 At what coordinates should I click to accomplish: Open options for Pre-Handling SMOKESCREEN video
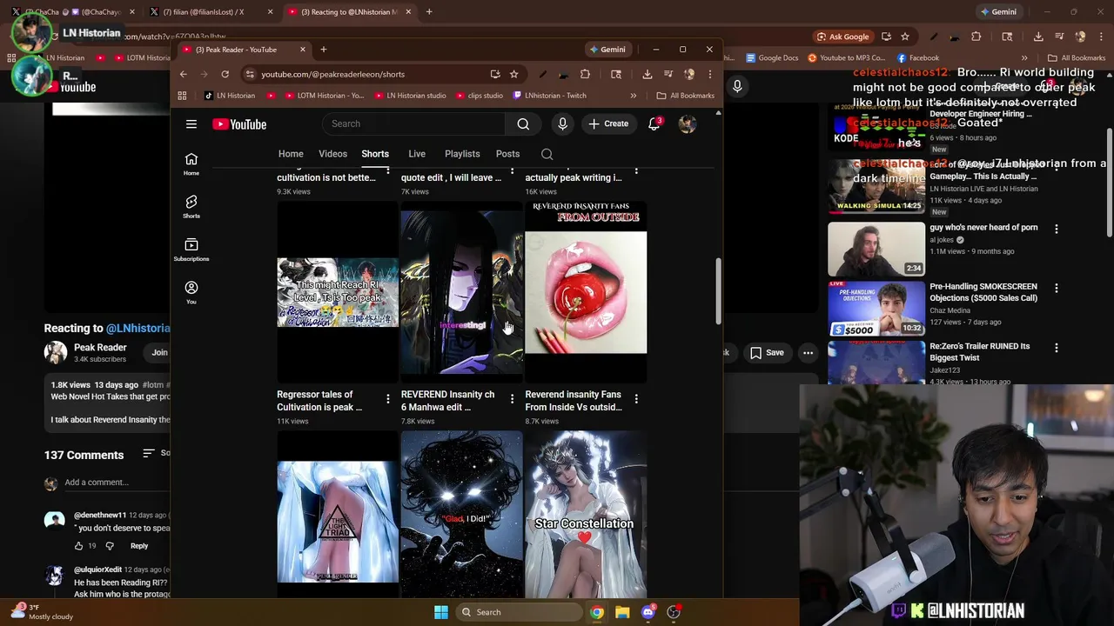pyautogui.click(x=1057, y=288)
